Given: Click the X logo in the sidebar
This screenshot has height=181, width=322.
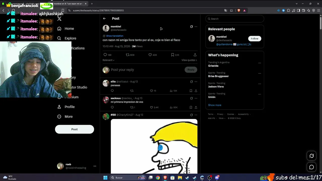Looking at the screenshot, I should [x=59, y=19].
